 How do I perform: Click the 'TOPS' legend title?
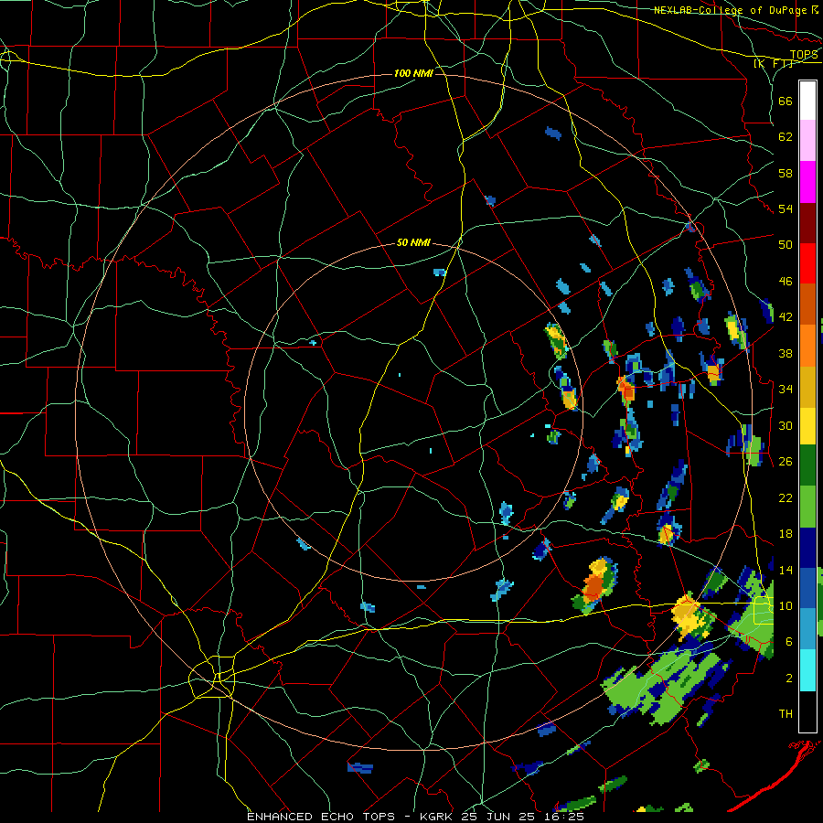[x=804, y=55]
